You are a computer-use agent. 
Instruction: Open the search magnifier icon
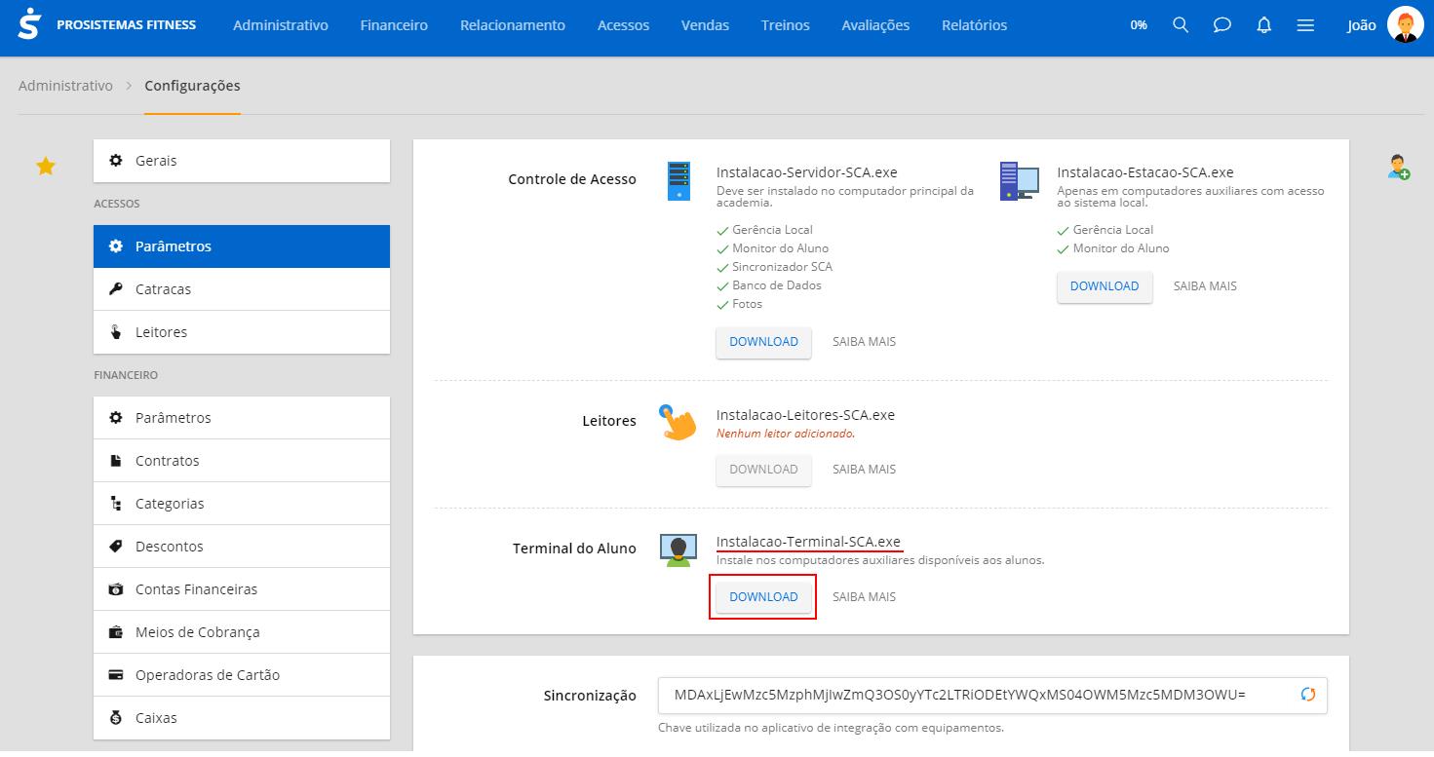click(1181, 25)
